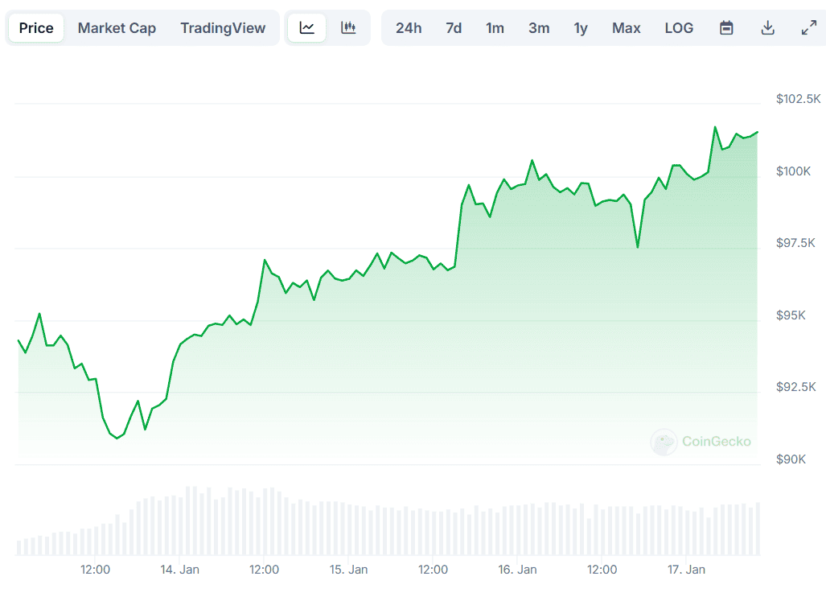The image size is (826, 597).
Task: Click the 17. Jan axis label
Action: coord(686,570)
